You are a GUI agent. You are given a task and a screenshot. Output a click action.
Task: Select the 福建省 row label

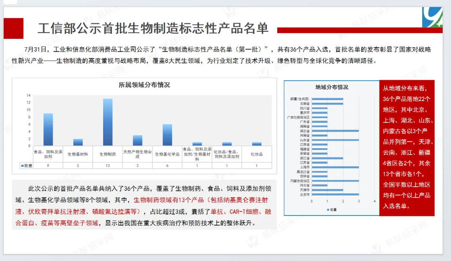304,149
